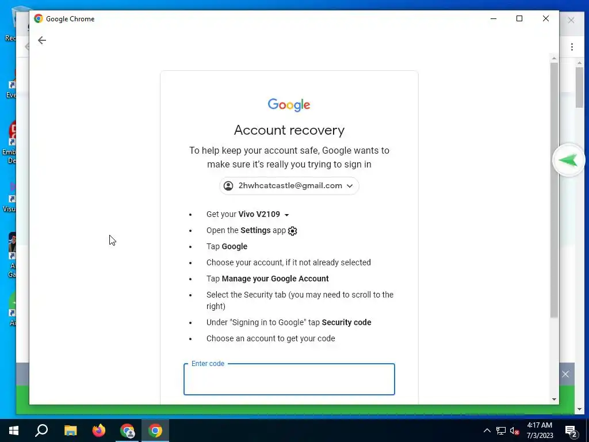Close the background browser window

coord(571,20)
